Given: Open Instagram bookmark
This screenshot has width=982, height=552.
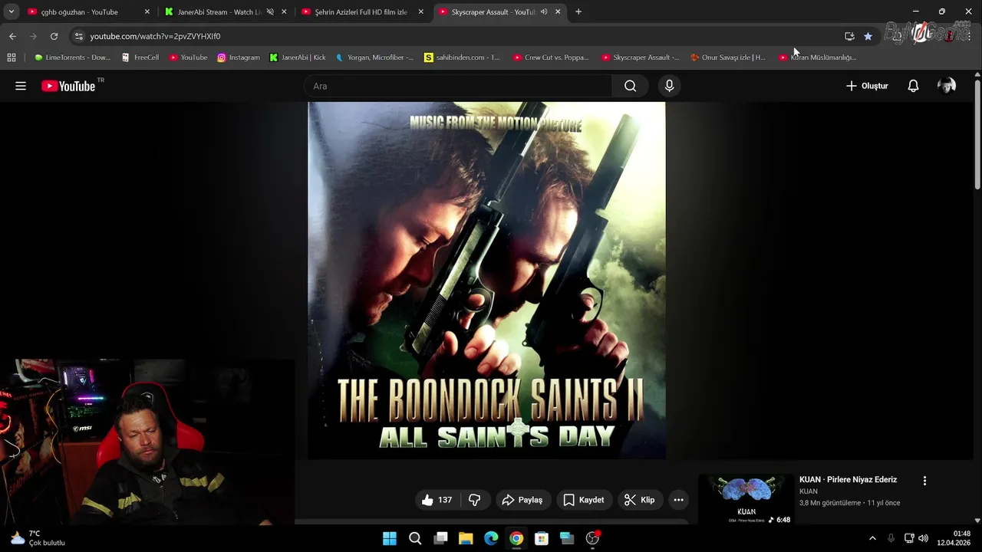Looking at the screenshot, I should (x=238, y=58).
